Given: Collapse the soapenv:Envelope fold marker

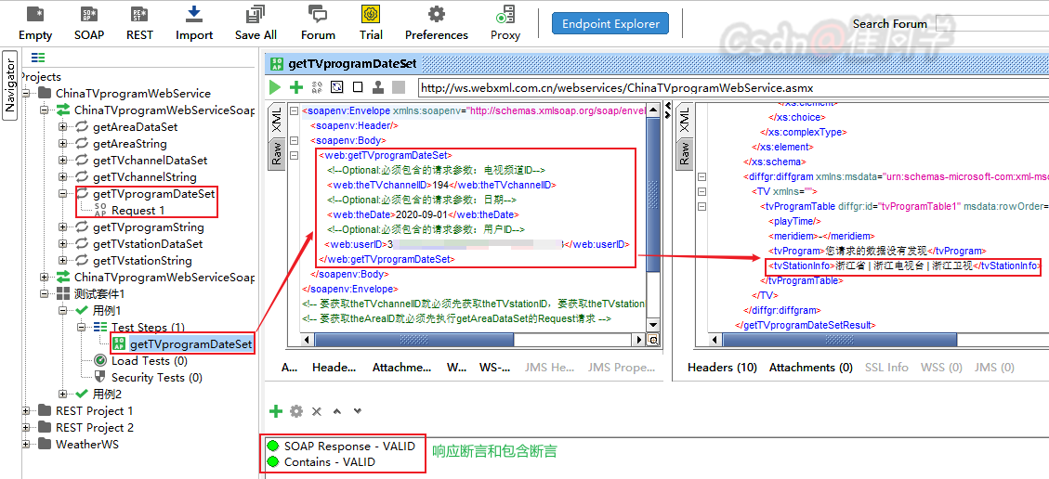Looking at the screenshot, I should pyautogui.click(x=295, y=110).
